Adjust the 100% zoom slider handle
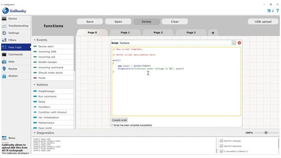281x158 pixels. point(266,133)
